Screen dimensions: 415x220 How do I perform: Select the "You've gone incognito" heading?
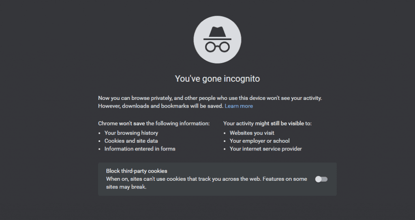[x=217, y=79]
